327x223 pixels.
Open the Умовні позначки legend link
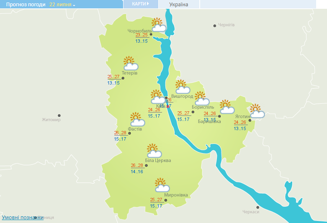(23, 218)
